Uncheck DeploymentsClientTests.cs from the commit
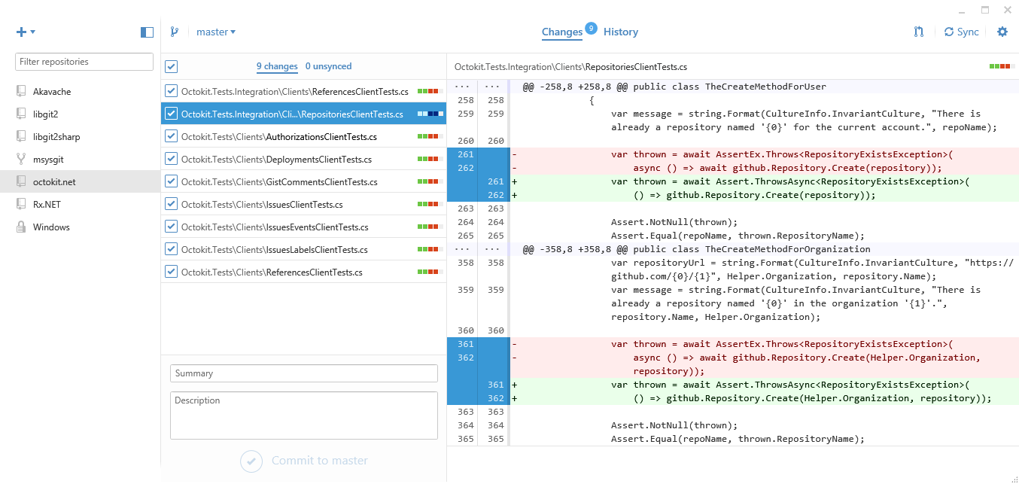Viewport: 1019px width, 484px height. point(171,159)
